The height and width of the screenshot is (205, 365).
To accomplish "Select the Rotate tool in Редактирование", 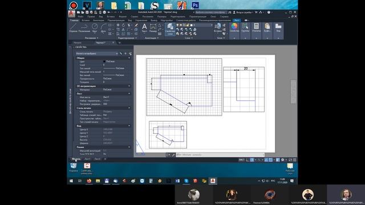I will tap(123, 25).
